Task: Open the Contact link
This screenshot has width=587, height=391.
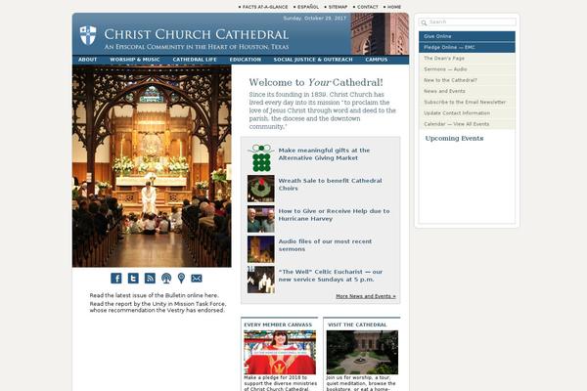Action: coord(368,7)
